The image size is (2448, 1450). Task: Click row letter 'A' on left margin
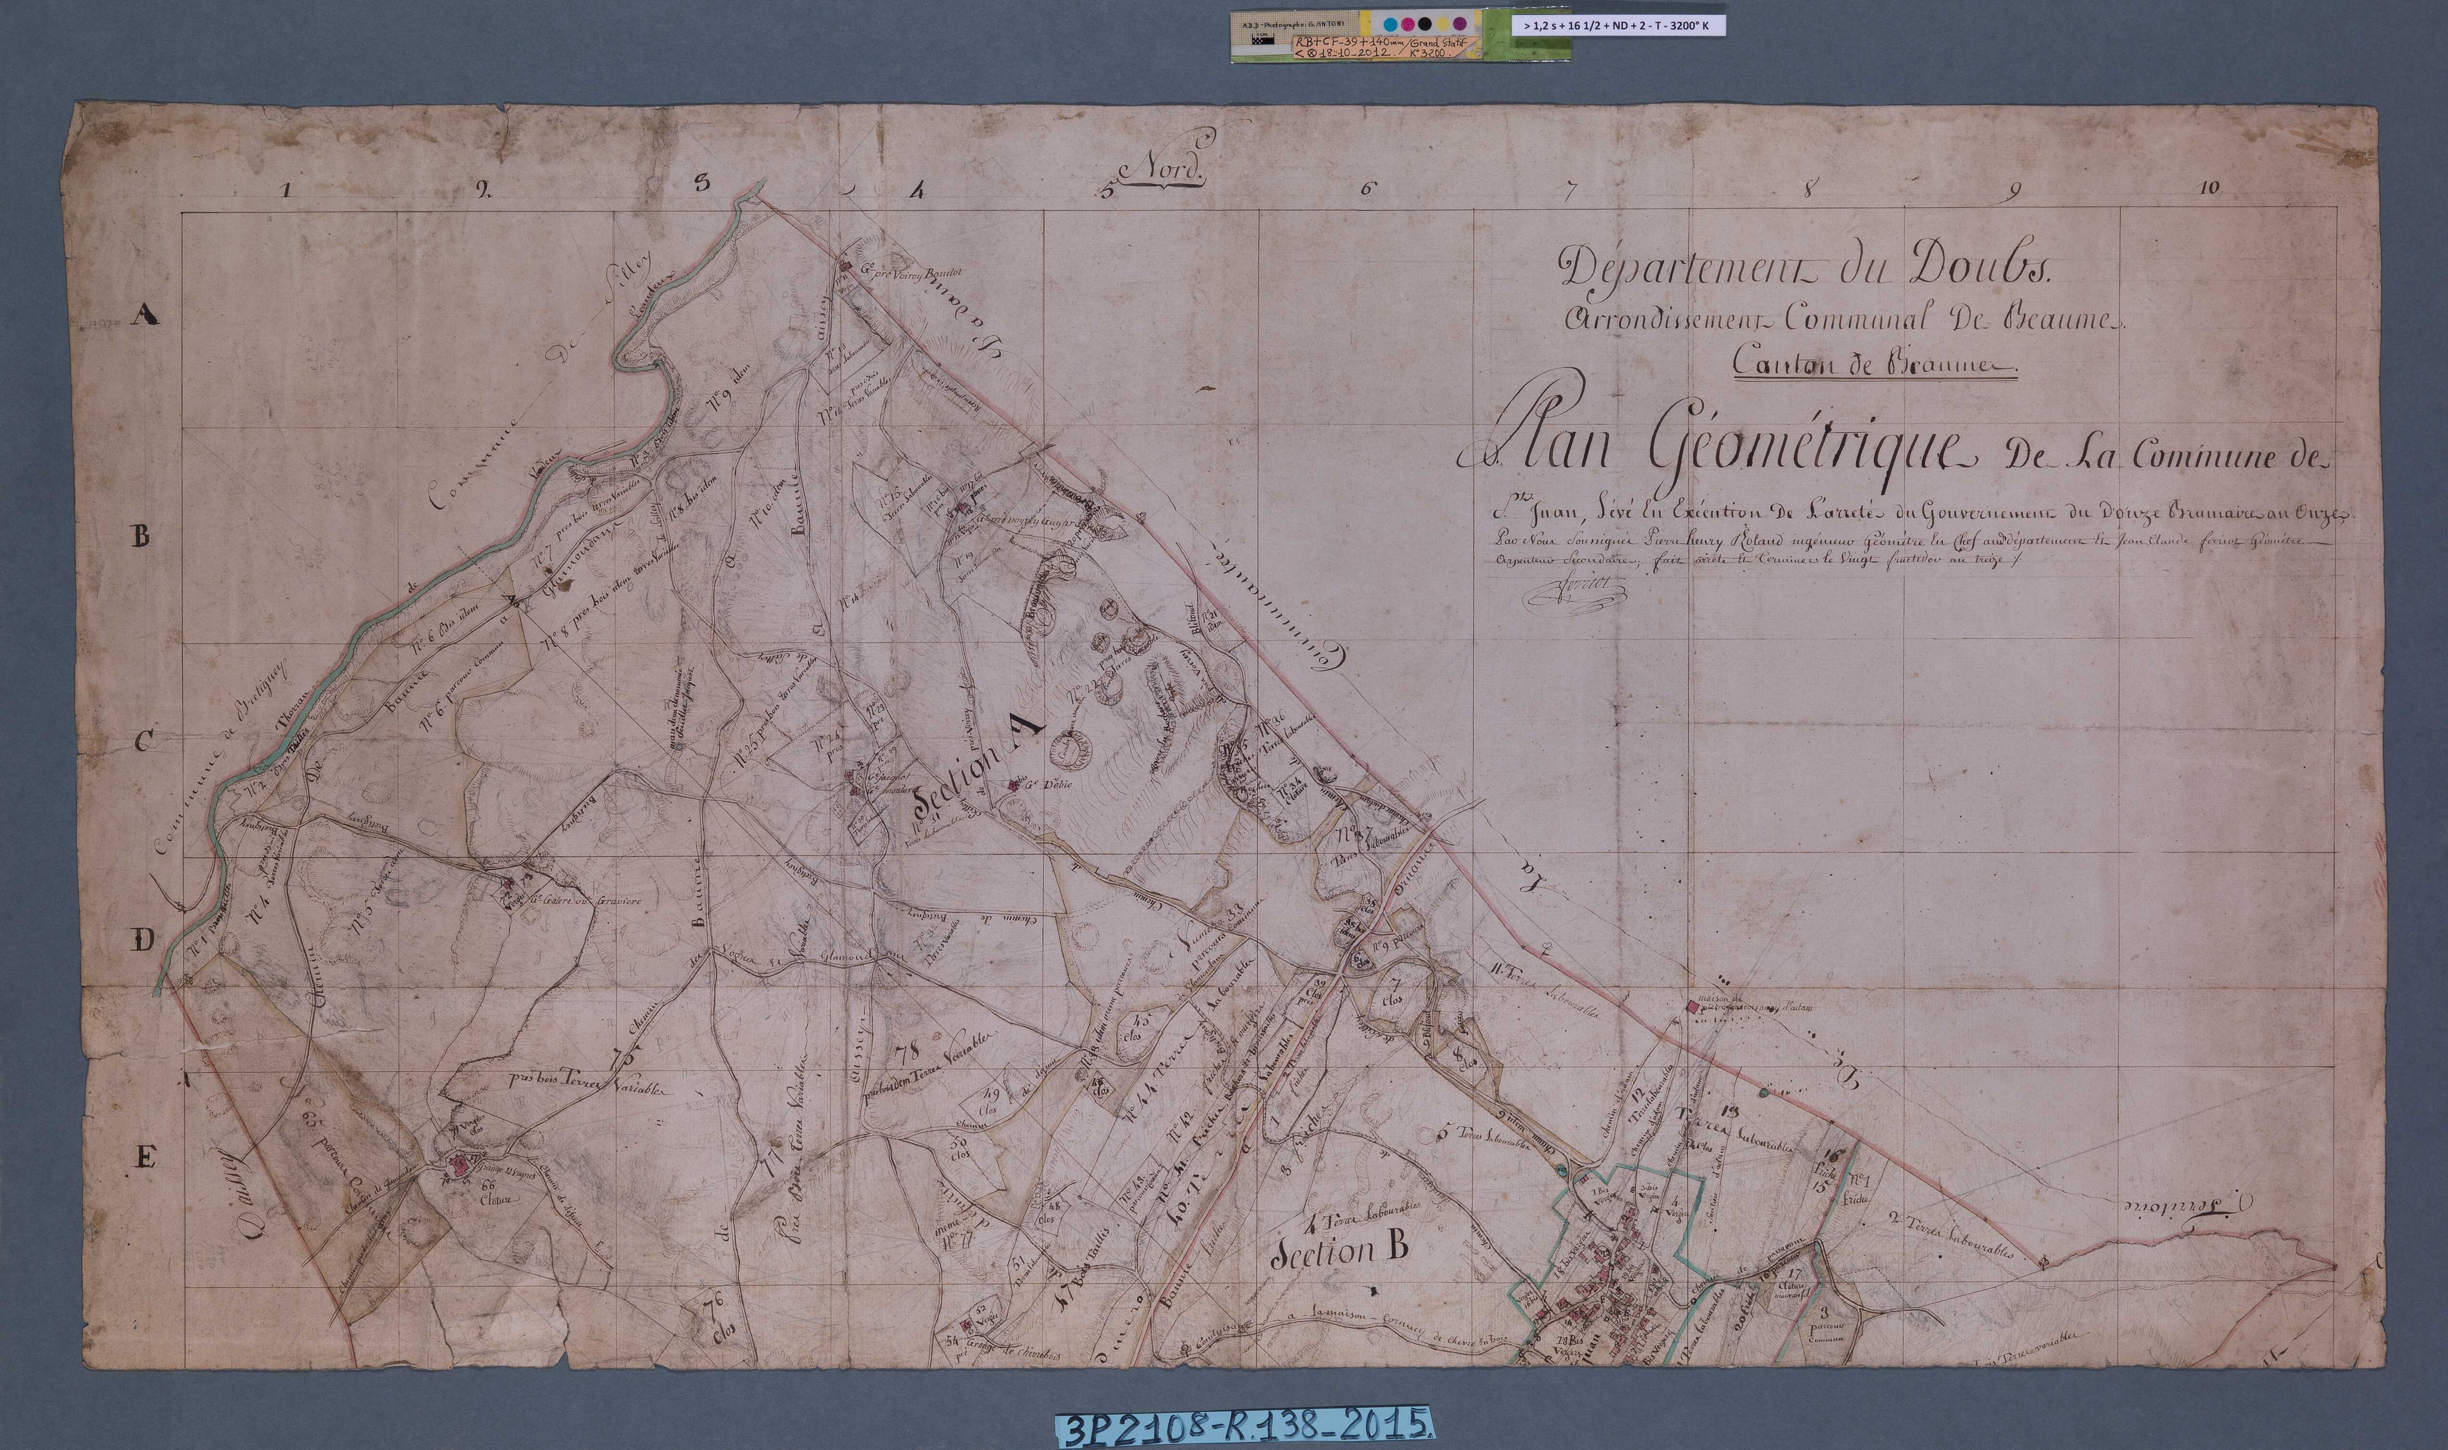(x=147, y=315)
